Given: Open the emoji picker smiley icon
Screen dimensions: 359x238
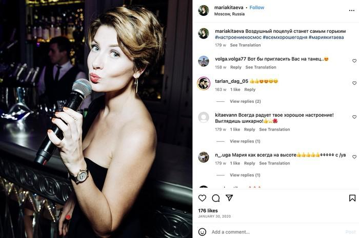Looking at the screenshot, I should coord(202,232).
